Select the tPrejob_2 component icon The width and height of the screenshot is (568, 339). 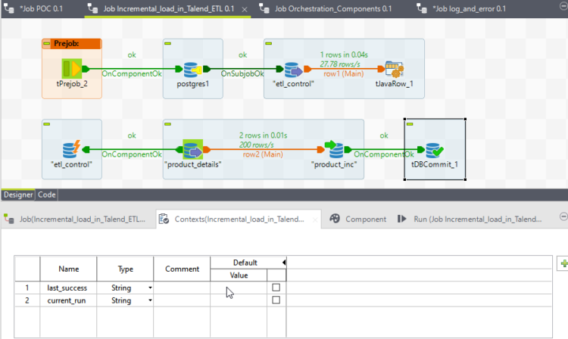[70, 70]
